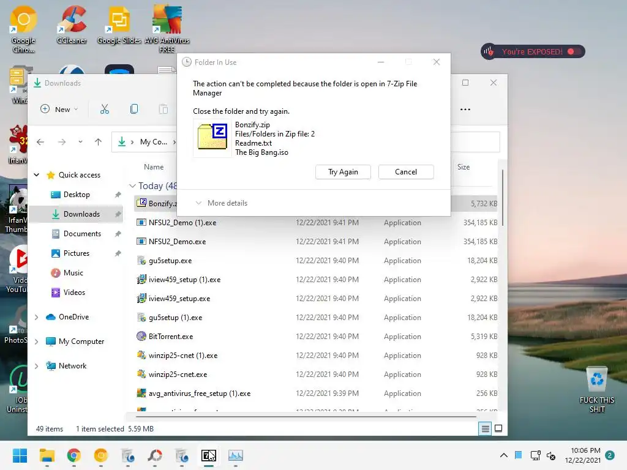Screen dimensions: 627x470
Task: Select winzip25-cnet.exe file
Action: [x=316, y=375]
